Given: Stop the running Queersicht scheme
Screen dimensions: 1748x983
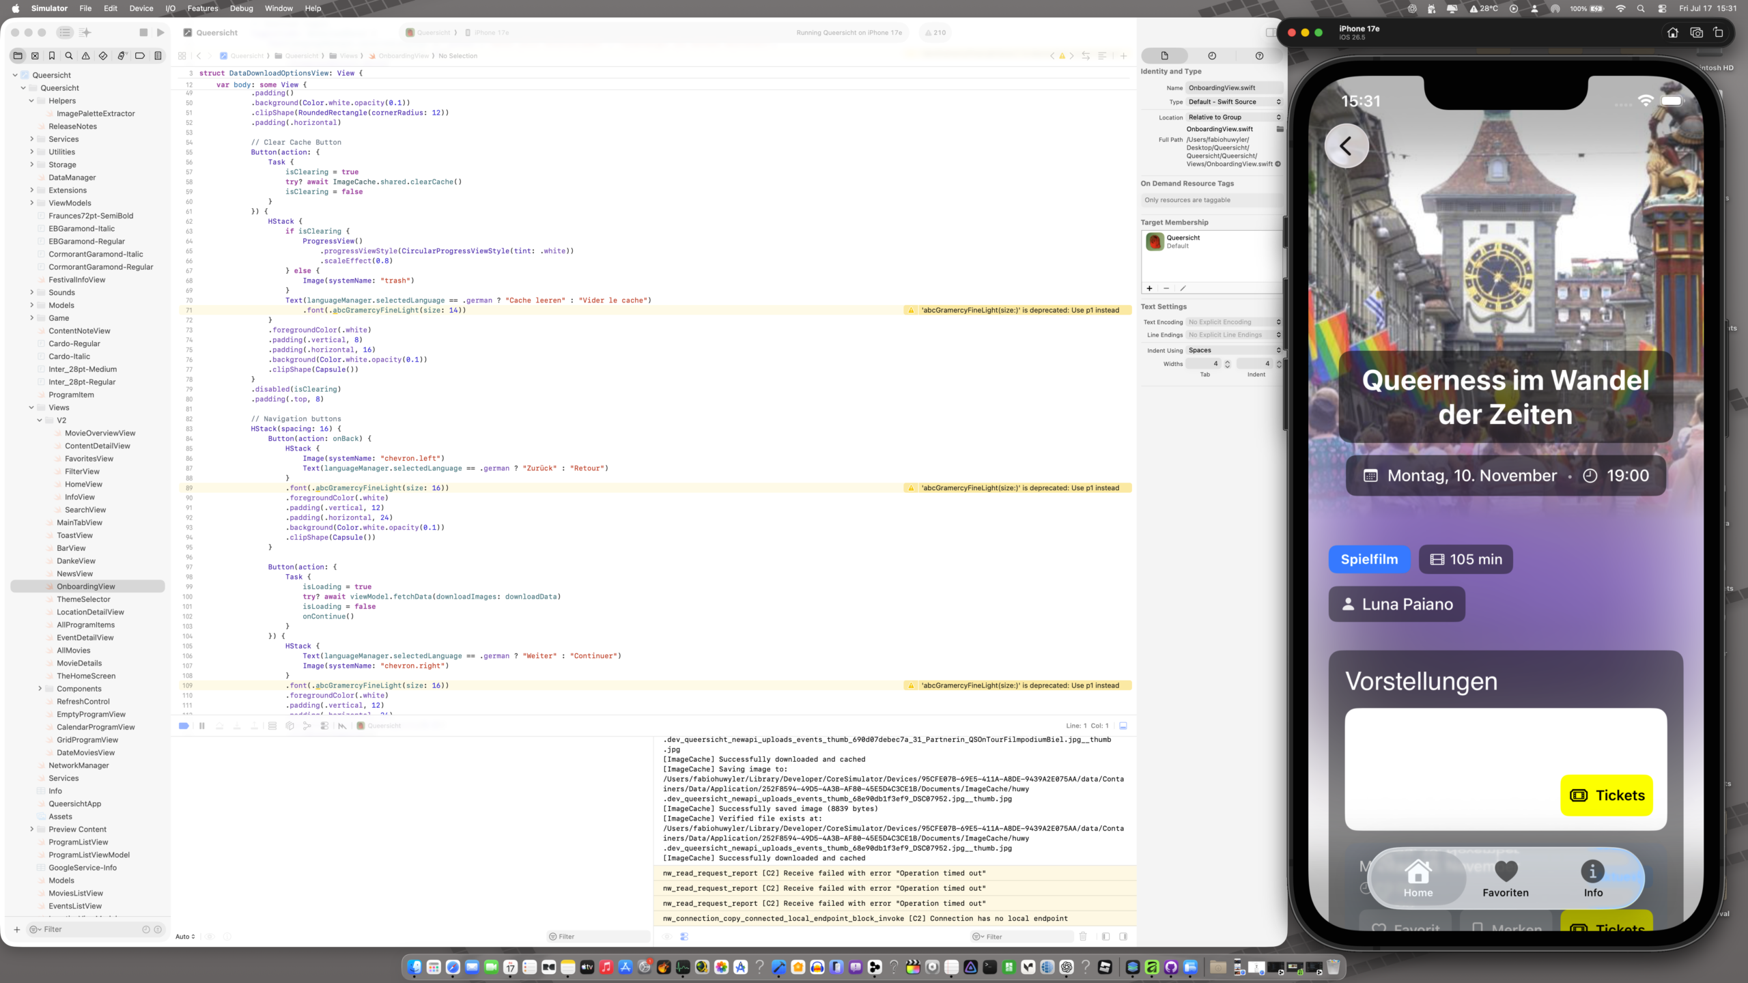Looking at the screenshot, I should (143, 32).
